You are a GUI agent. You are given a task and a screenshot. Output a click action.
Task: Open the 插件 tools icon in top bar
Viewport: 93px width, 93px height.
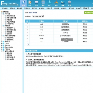(x=56, y=2)
